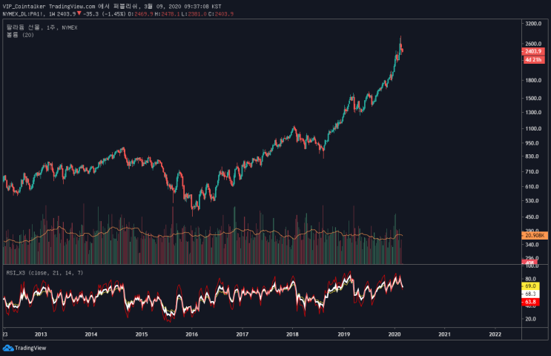Image resolution: width=551 pixels, height=356 pixels.
Task: Click the 2016 year label on time axis
Action: point(192,334)
